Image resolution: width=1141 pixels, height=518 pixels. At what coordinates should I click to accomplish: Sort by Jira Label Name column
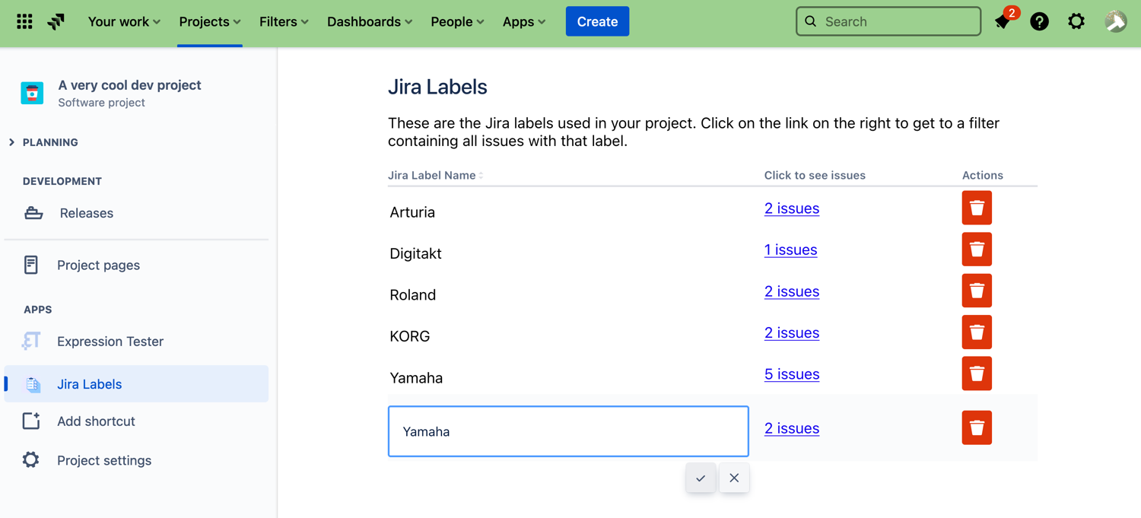click(436, 175)
